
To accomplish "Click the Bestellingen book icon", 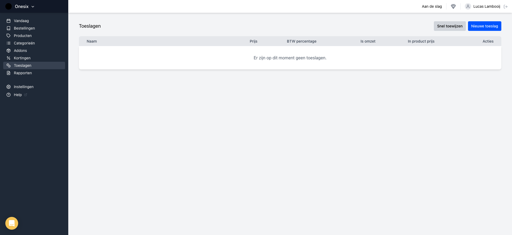I will click(x=9, y=28).
